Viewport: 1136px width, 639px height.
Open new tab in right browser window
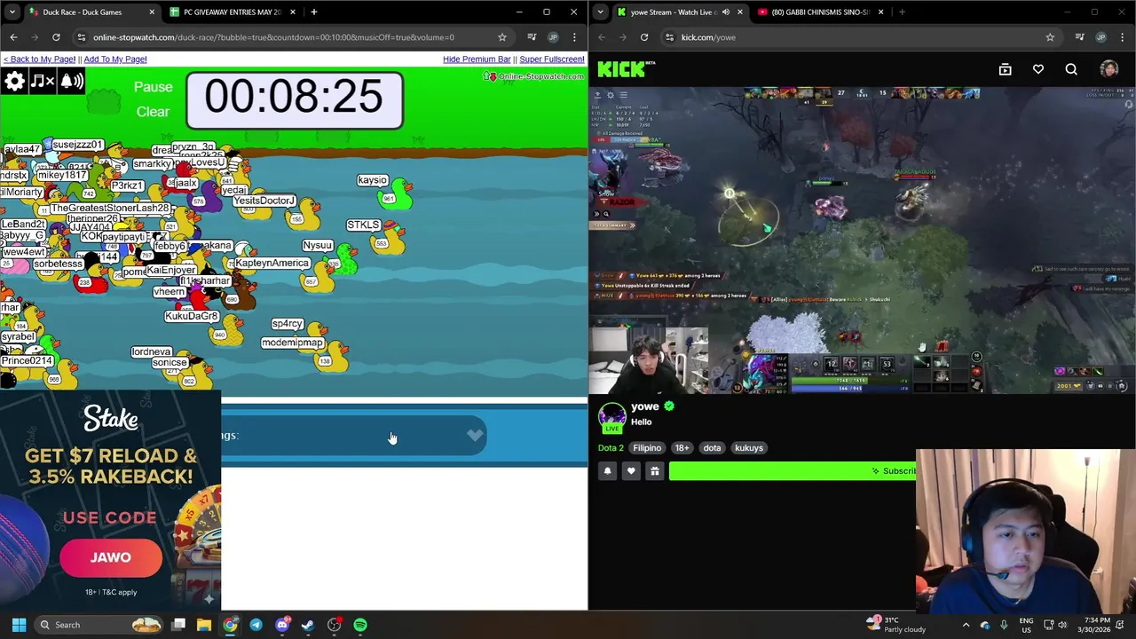[x=902, y=12]
